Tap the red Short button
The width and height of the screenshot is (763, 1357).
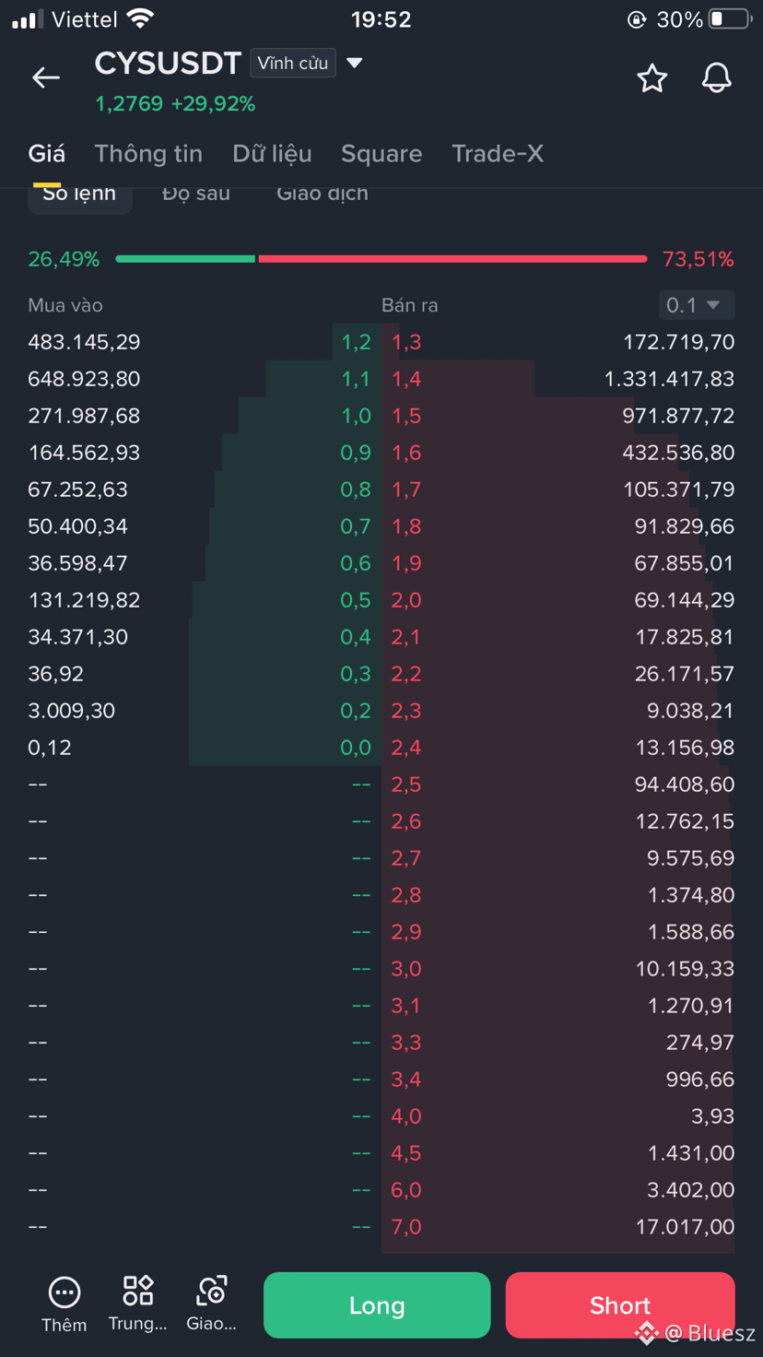pos(620,1305)
